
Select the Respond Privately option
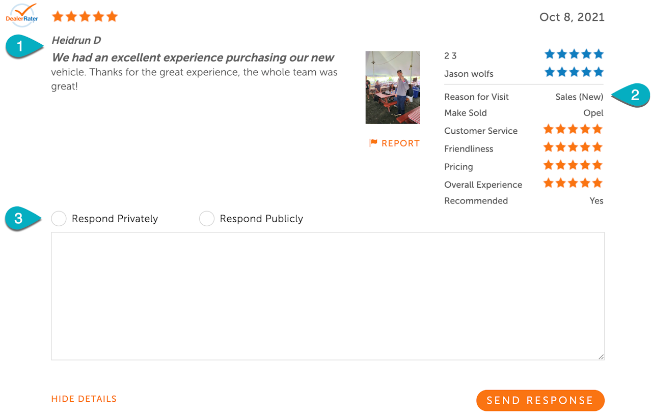point(59,219)
